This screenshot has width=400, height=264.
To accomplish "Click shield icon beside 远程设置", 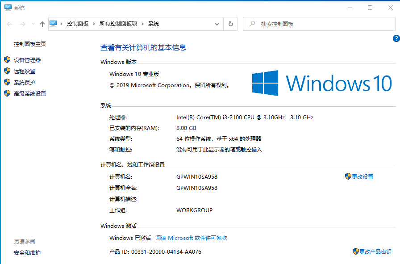I will click(x=7, y=71).
